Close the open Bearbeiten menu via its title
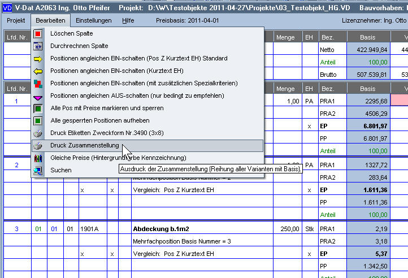This screenshot has width=408, height=278. pyautogui.click(x=50, y=20)
